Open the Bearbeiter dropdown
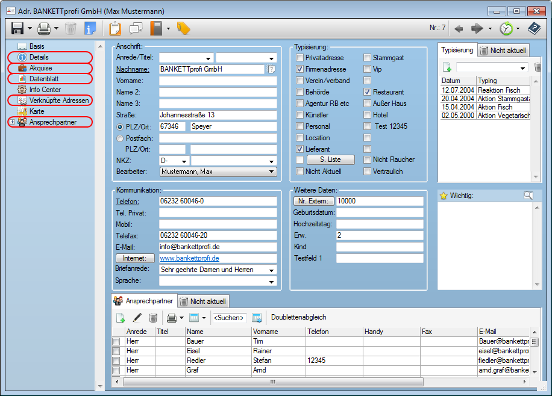Viewport: 552px width, 396px height. (271, 172)
